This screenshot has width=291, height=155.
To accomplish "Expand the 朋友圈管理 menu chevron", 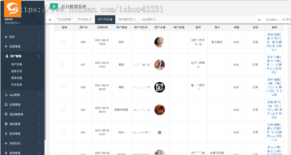I will (x=40, y=114).
